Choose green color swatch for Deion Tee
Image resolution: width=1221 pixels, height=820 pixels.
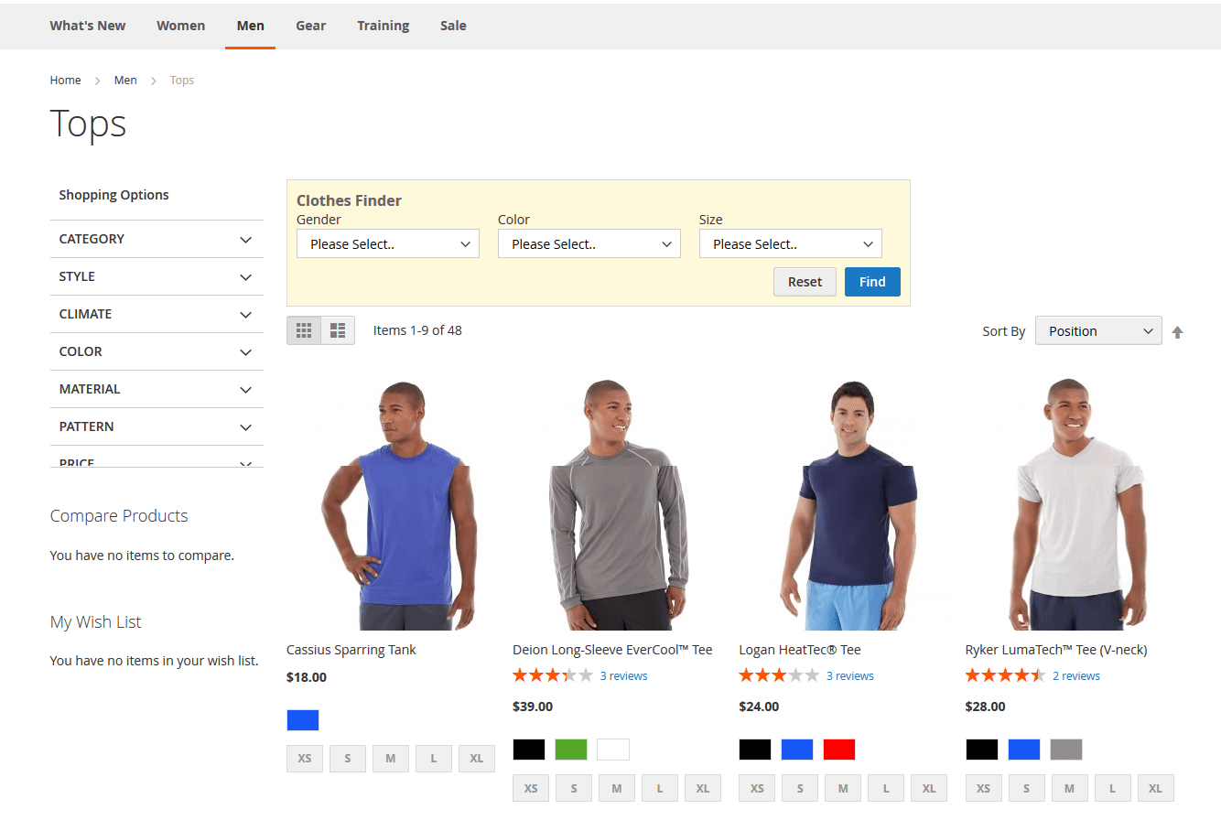[x=571, y=750]
